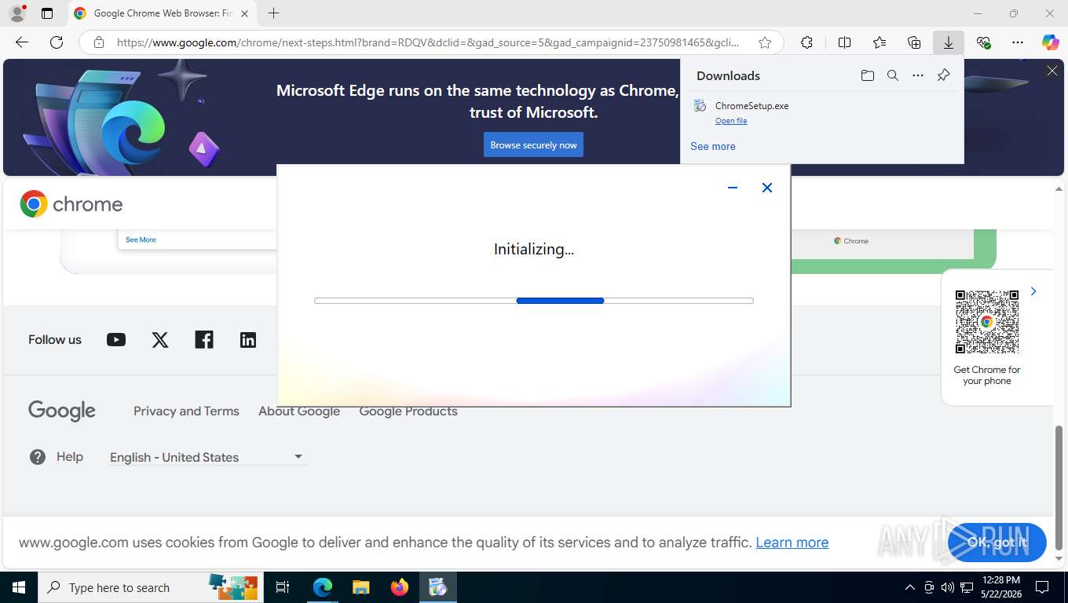
Task: Pin the Downloads panel
Action: (943, 75)
